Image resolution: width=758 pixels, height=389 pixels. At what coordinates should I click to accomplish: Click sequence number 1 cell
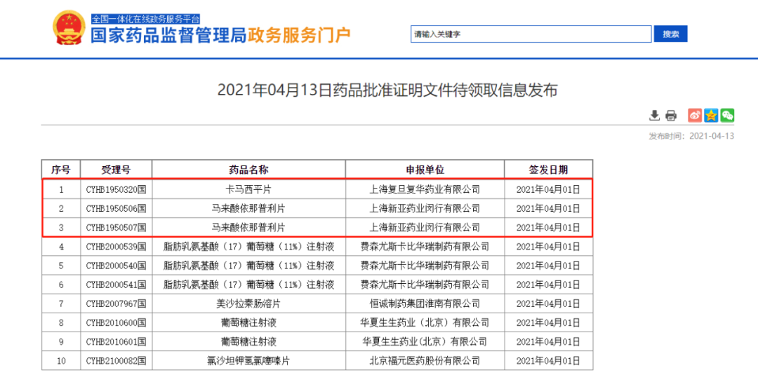(x=61, y=189)
